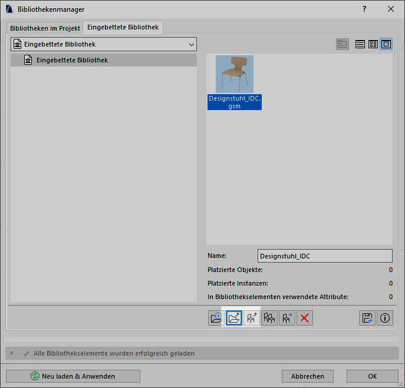
Task: Click the Abbrechen button
Action: (308, 376)
